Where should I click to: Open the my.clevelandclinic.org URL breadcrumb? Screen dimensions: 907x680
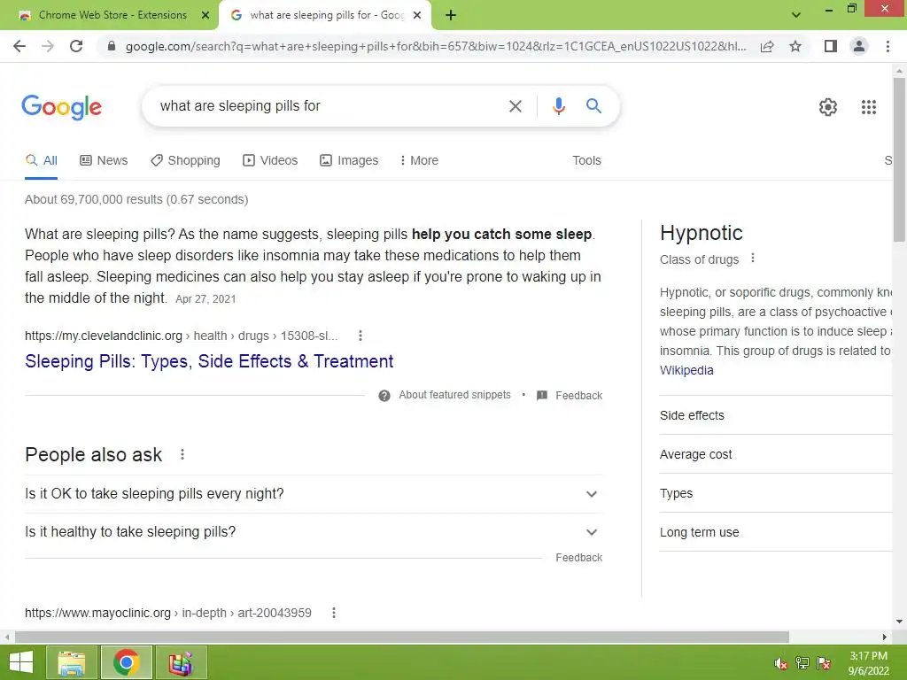181,336
